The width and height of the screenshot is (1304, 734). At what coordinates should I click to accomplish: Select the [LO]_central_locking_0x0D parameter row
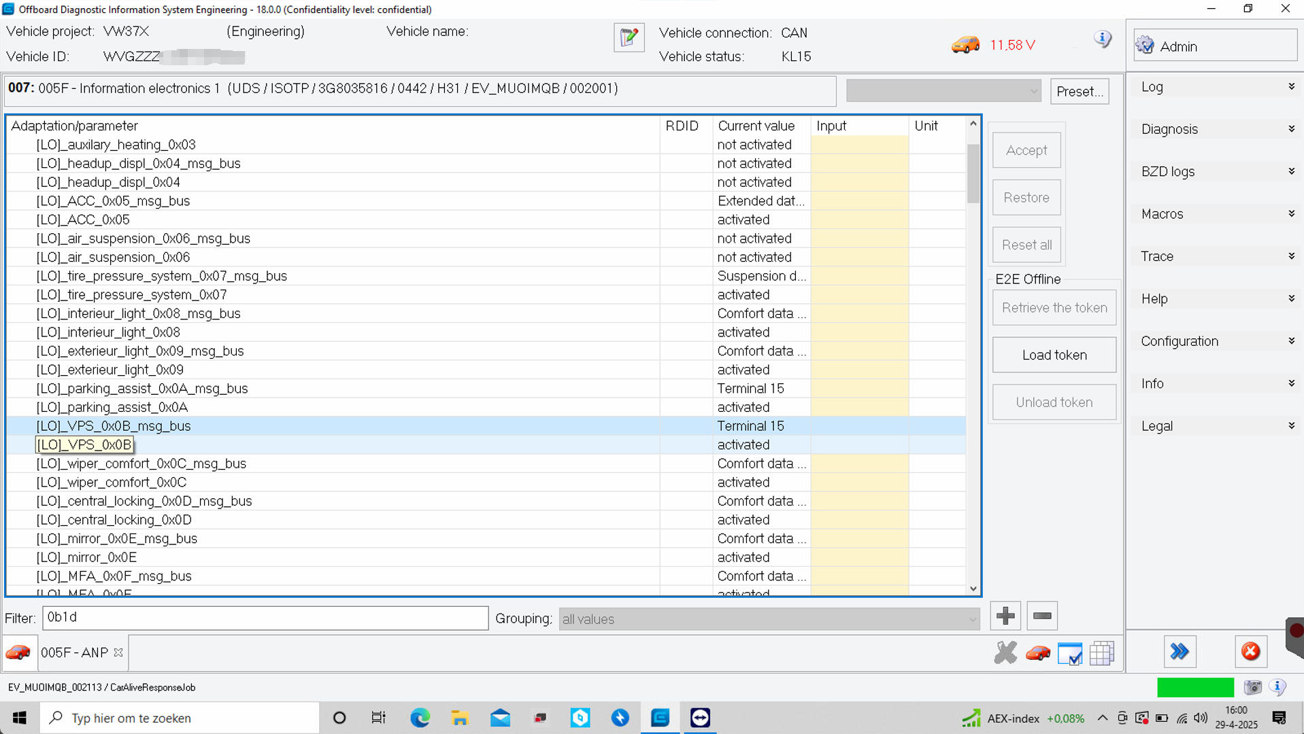tap(486, 520)
